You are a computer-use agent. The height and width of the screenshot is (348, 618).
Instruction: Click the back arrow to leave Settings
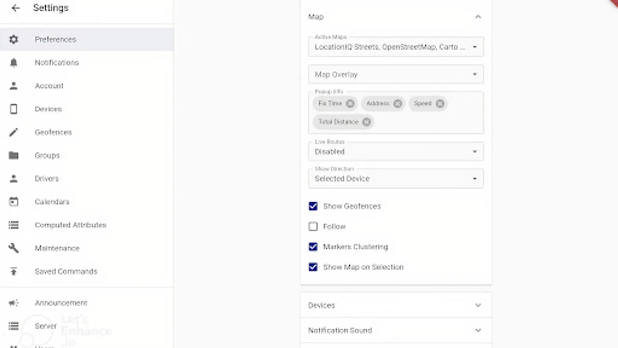[x=15, y=8]
